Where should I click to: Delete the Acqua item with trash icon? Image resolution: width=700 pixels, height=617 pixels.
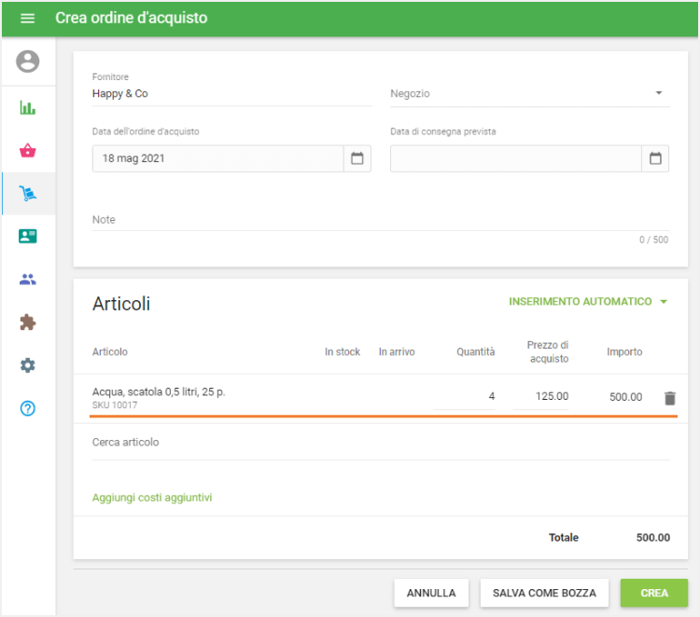669,398
